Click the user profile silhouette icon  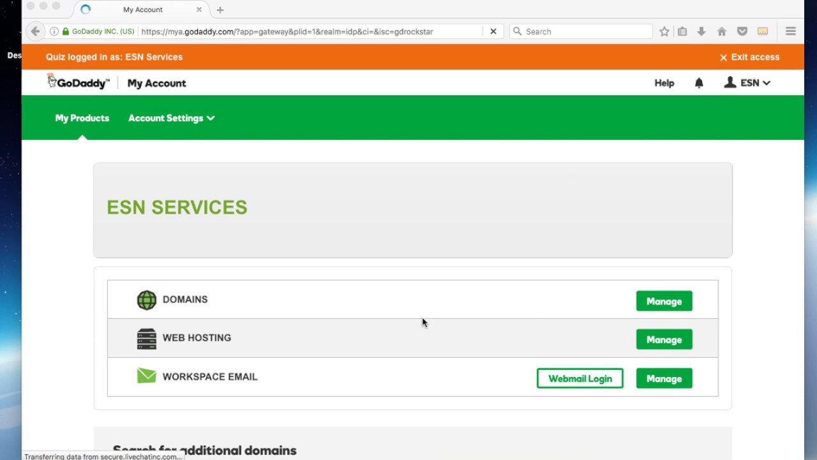click(730, 82)
